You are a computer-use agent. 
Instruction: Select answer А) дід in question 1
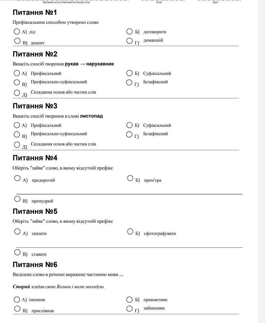point(17,32)
